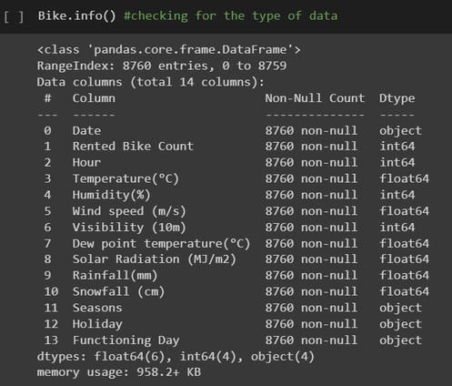
Task: Click '8760 non-null' in the Date row
Action: [311, 130]
